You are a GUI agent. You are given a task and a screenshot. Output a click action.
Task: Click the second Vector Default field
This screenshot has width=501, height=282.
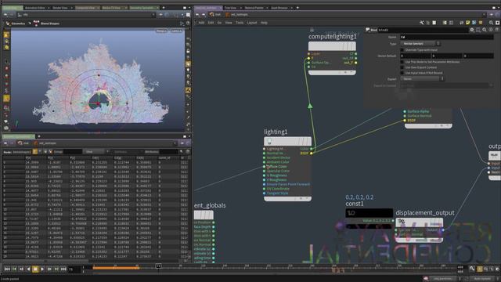pos(447,56)
